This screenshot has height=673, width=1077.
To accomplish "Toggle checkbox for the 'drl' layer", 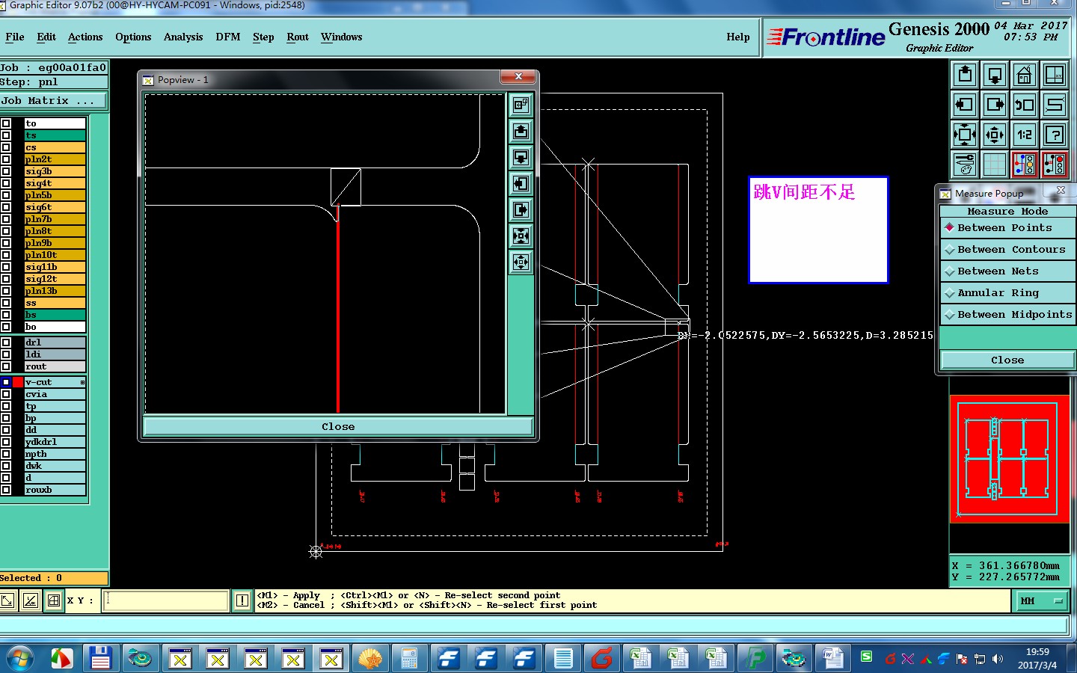I will coord(6,342).
